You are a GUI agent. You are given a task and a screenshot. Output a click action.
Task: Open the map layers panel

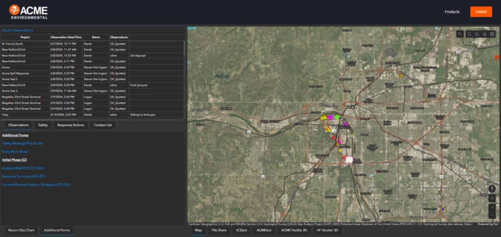(484, 34)
